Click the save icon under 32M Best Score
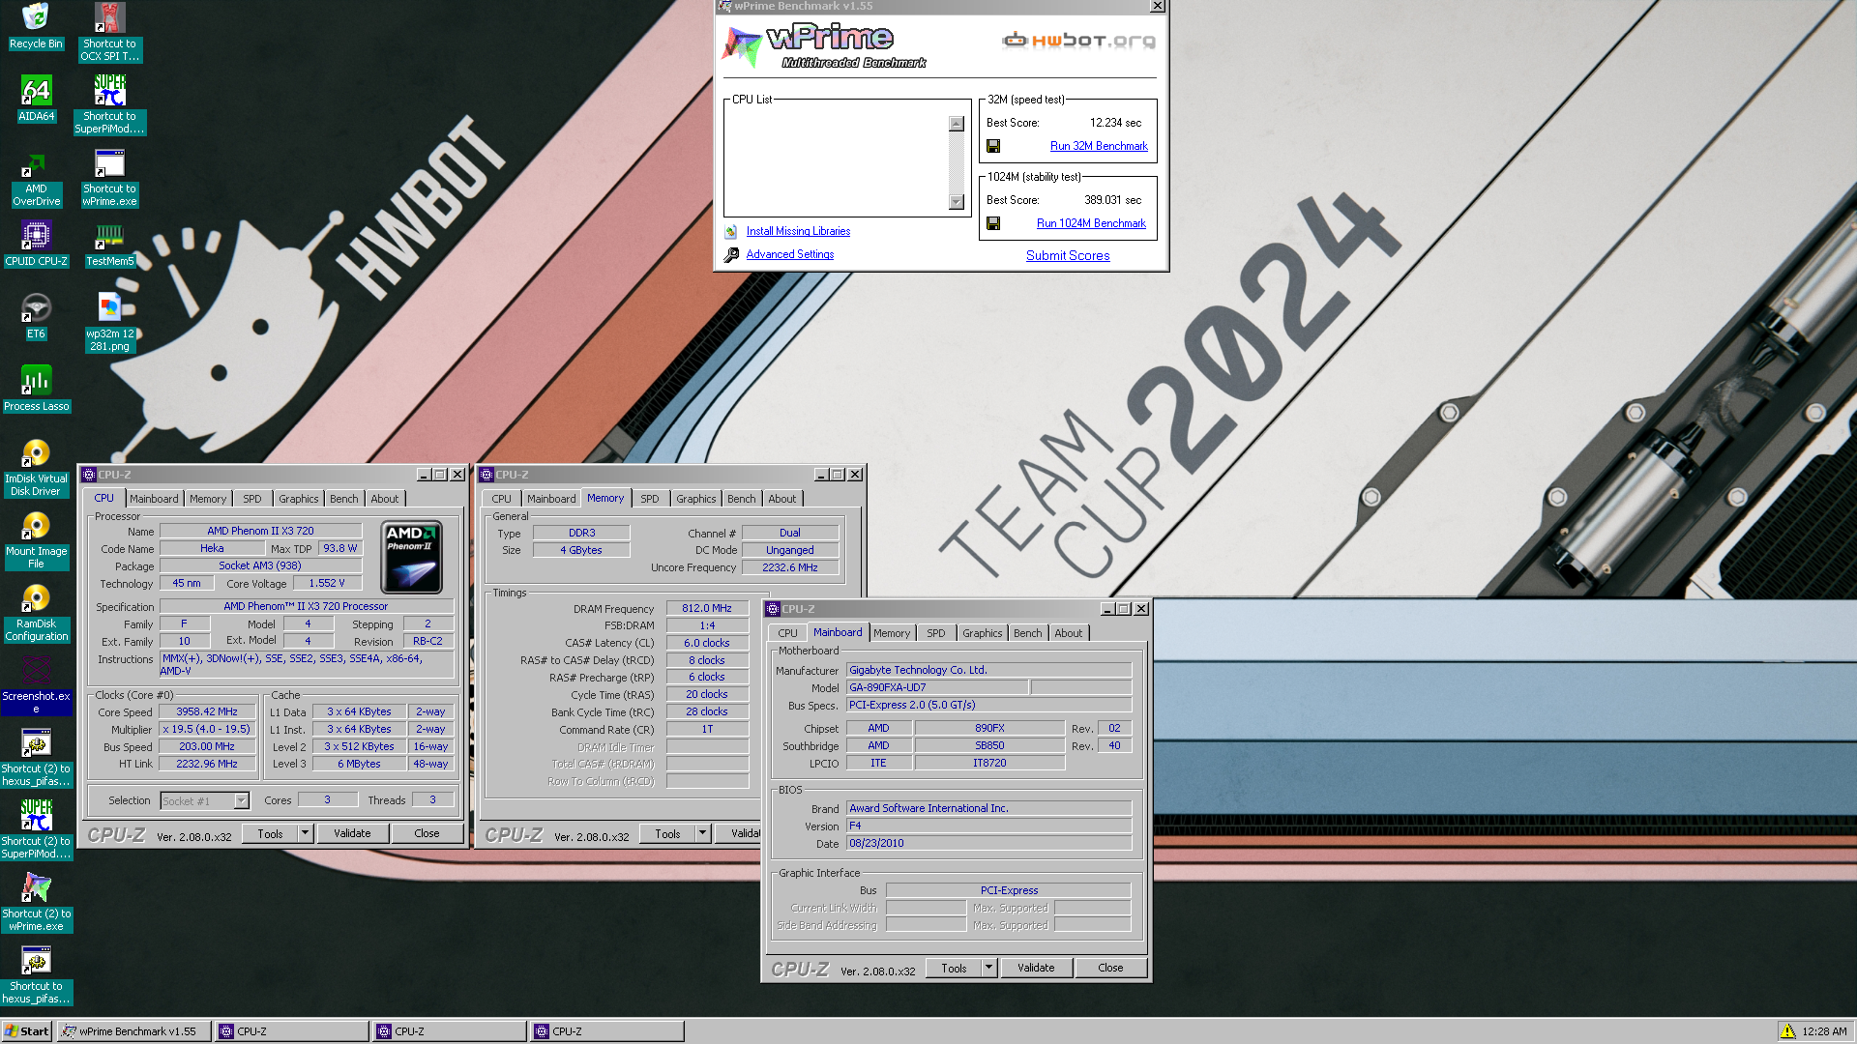 (x=993, y=146)
